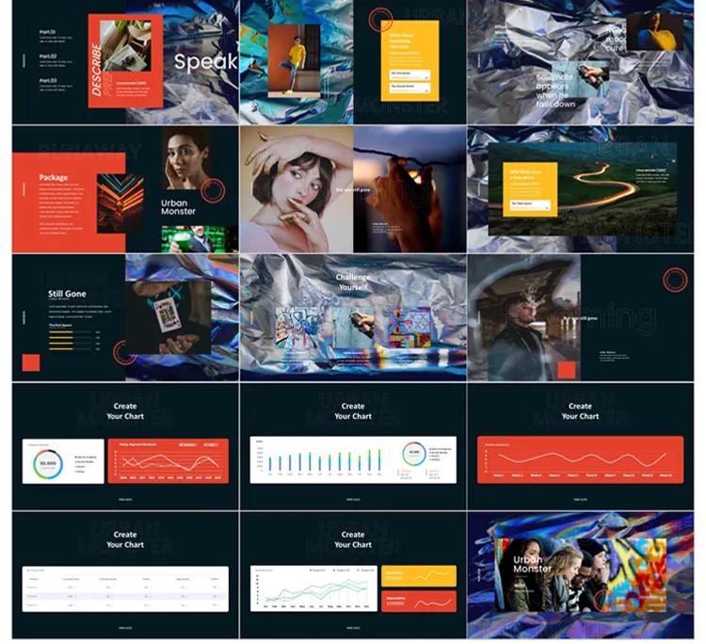Click the "Package" heading on the red panel
This screenshot has height=644, width=706.
coord(53,177)
